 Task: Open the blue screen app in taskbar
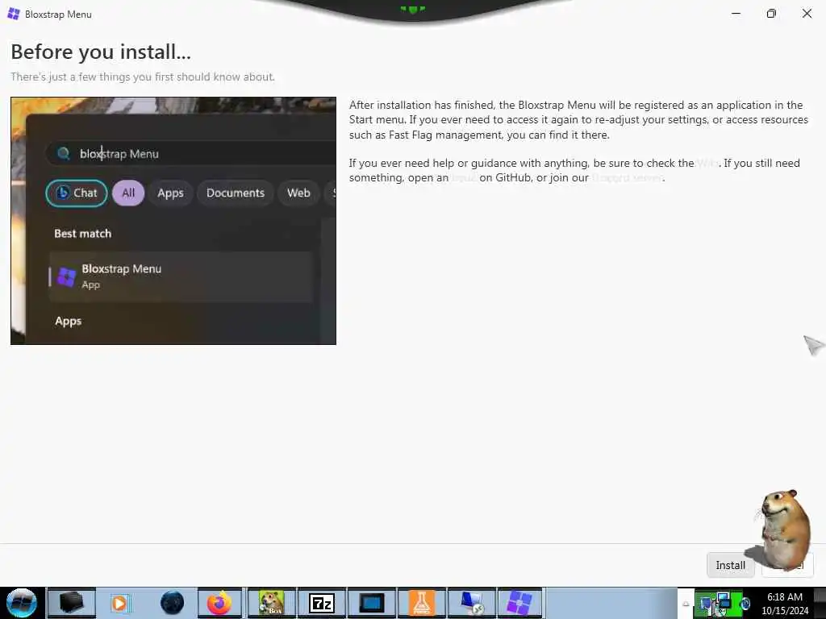[x=372, y=603]
